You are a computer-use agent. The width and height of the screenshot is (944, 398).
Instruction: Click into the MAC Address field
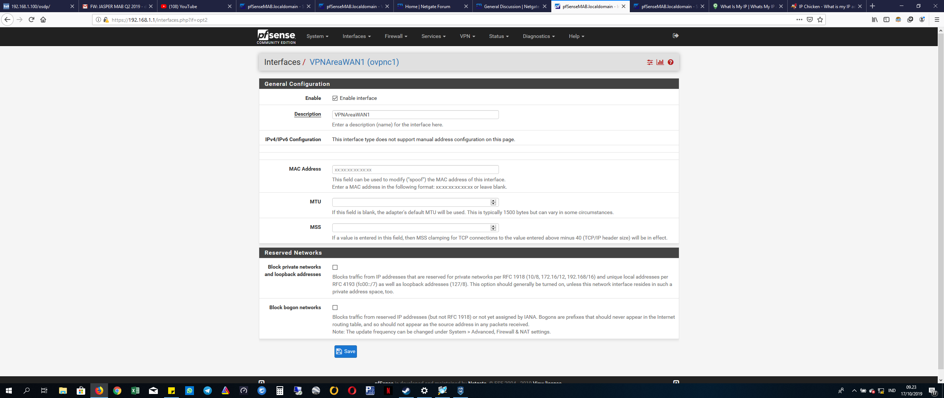coord(415,170)
